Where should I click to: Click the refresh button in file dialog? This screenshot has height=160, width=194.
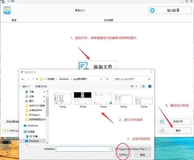tap(107, 79)
